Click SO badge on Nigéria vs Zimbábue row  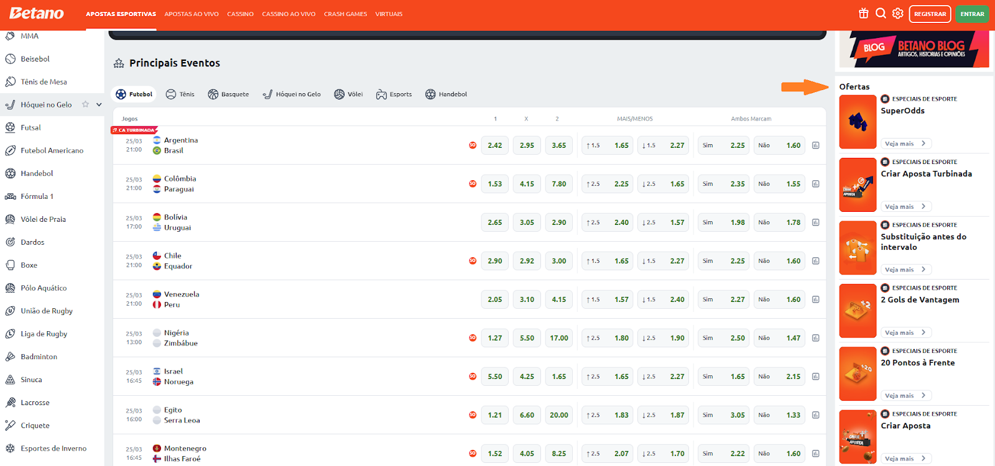click(x=473, y=338)
